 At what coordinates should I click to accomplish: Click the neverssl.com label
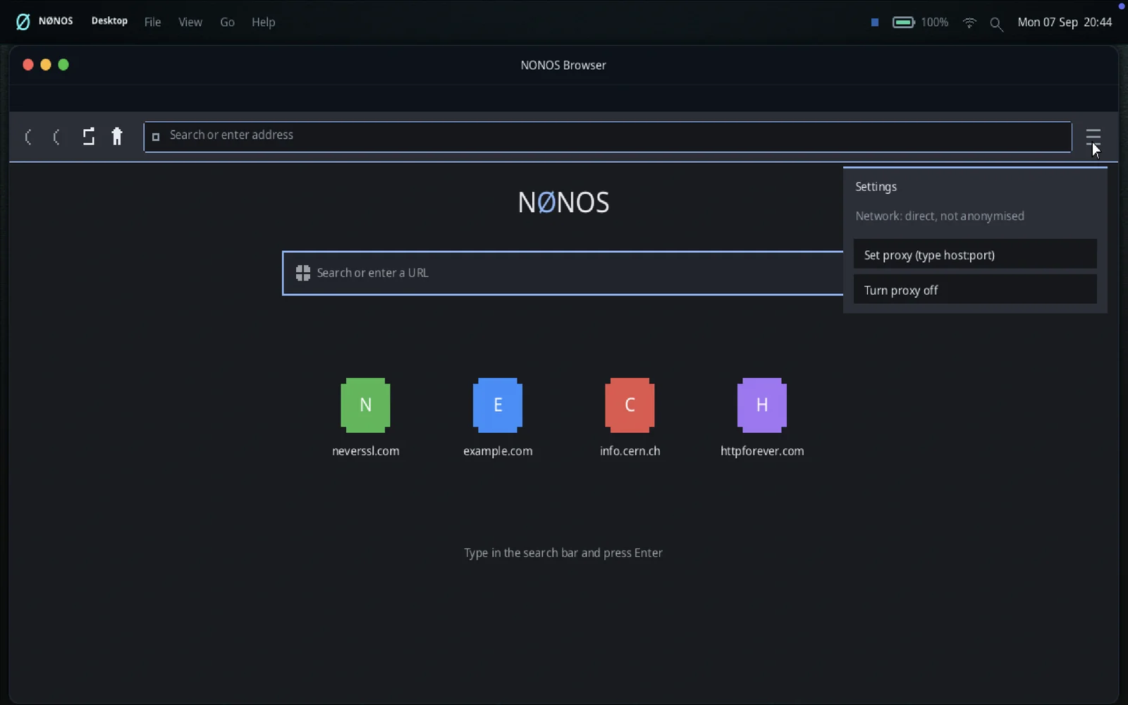pyautogui.click(x=365, y=451)
